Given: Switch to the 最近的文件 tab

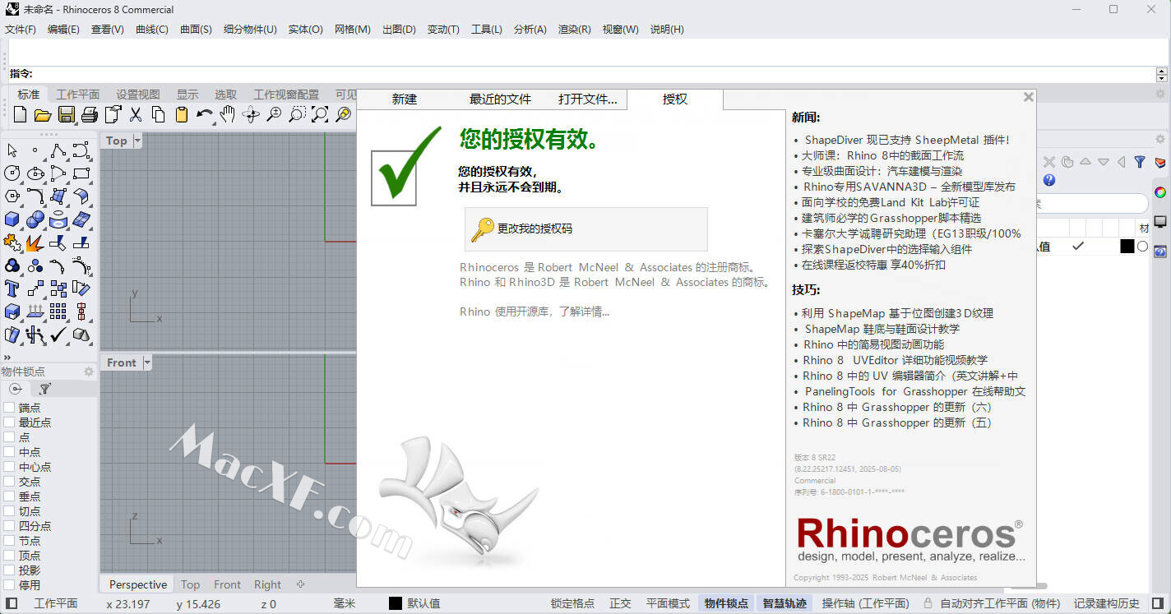Looking at the screenshot, I should pos(501,99).
